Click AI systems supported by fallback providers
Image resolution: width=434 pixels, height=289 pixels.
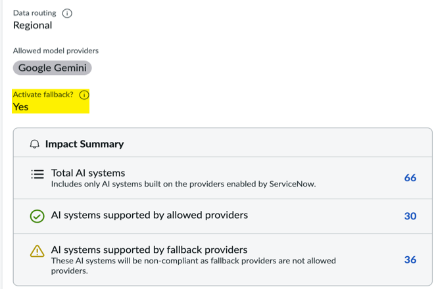(x=149, y=250)
